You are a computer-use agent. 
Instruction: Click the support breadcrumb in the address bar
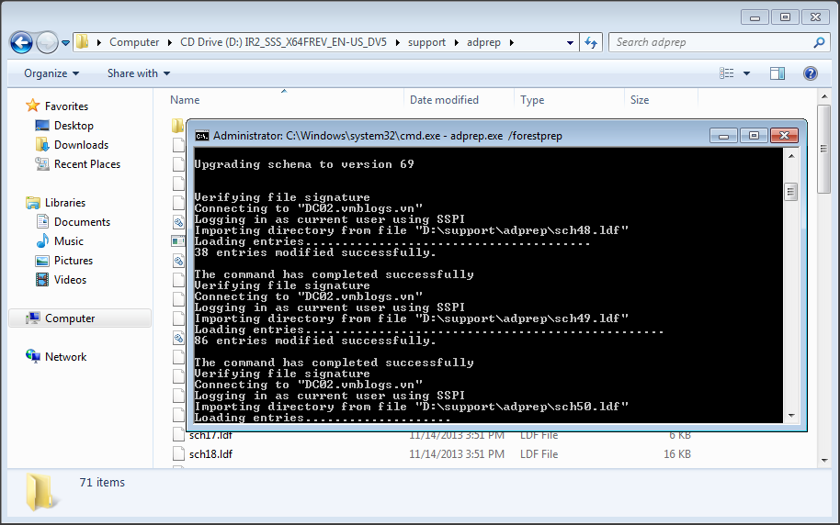(x=426, y=42)
